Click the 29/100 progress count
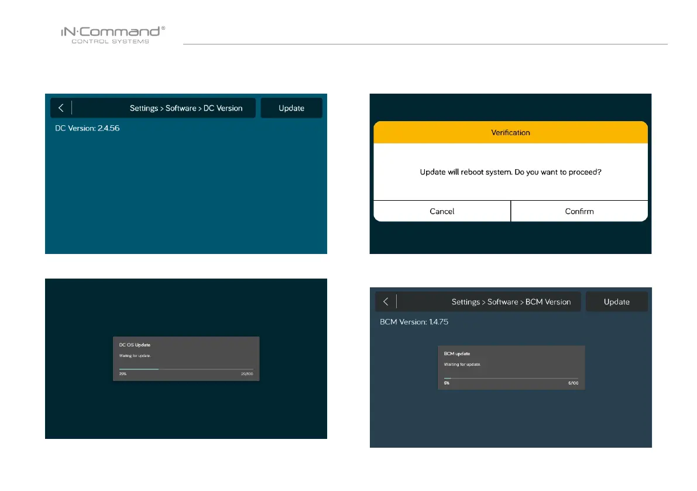 point(247,374)
